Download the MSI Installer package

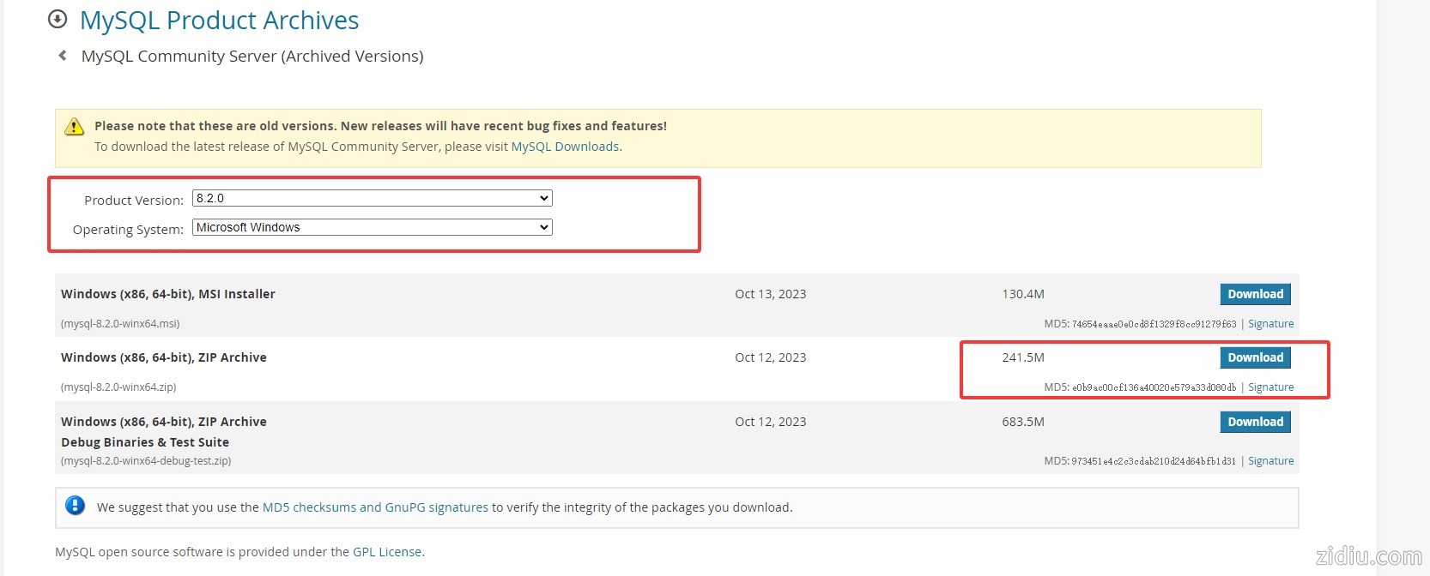pyautogui.click(x=1255, y=294)
